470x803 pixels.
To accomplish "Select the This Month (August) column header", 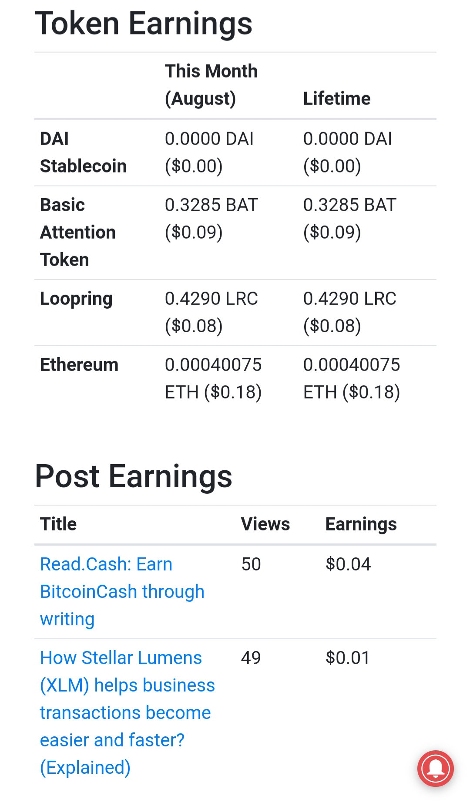I will pyautogui.click(x=211, y=85).
